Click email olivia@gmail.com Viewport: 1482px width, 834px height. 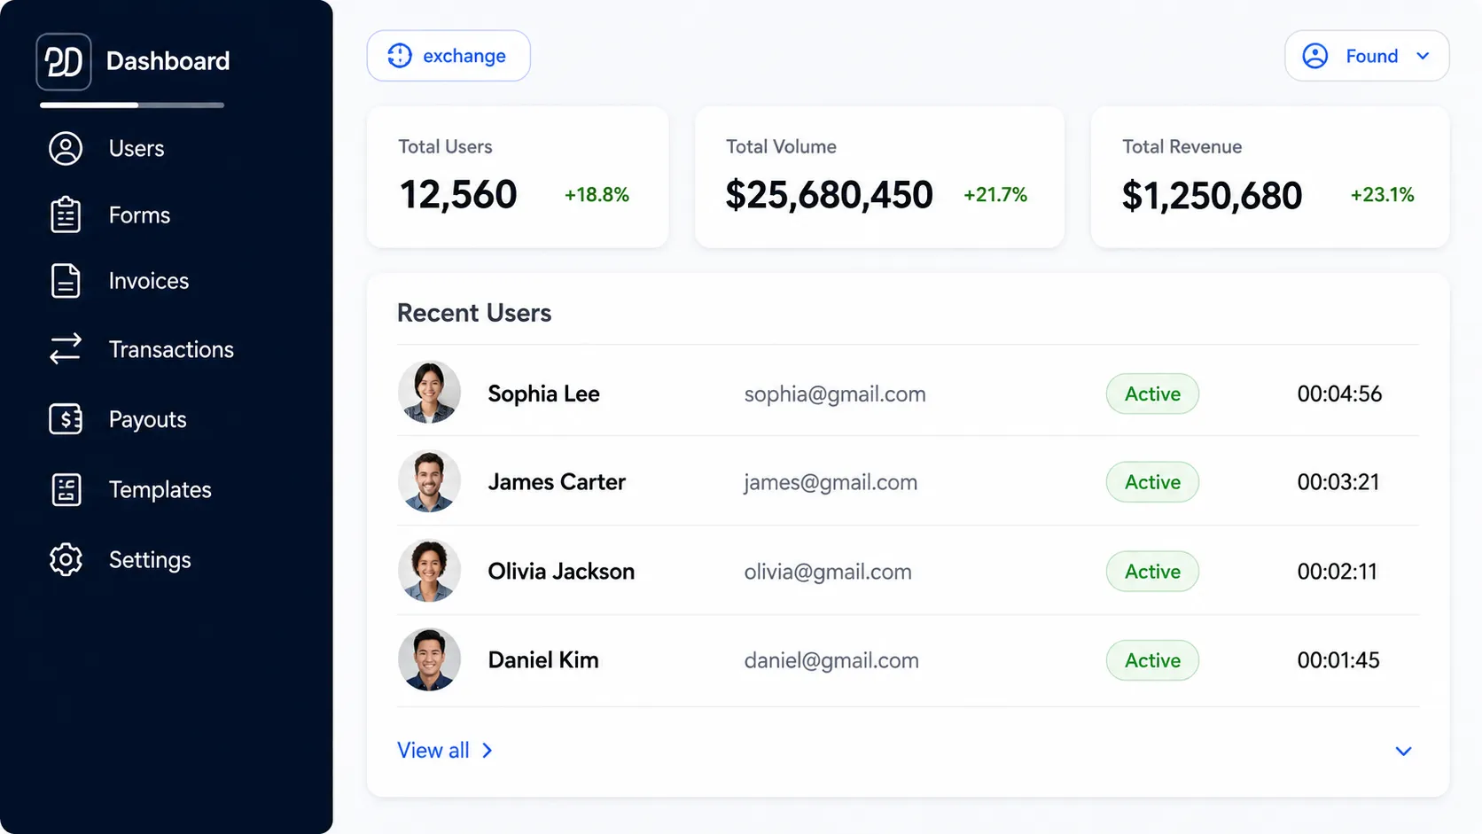(828, 572)
